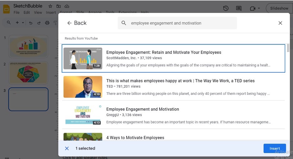Select the TED video thumbnail
293x159 pixels.
[83, 87]
